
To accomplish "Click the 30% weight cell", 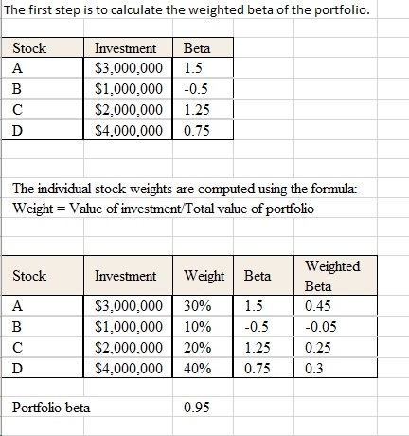I will click(x=203, y=306).
